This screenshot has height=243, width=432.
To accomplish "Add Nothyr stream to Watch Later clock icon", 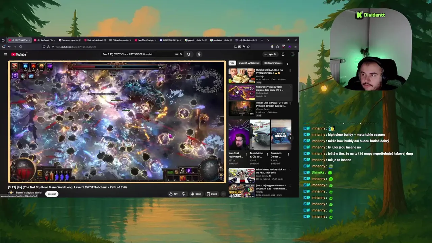I will [x=251, y=88].
